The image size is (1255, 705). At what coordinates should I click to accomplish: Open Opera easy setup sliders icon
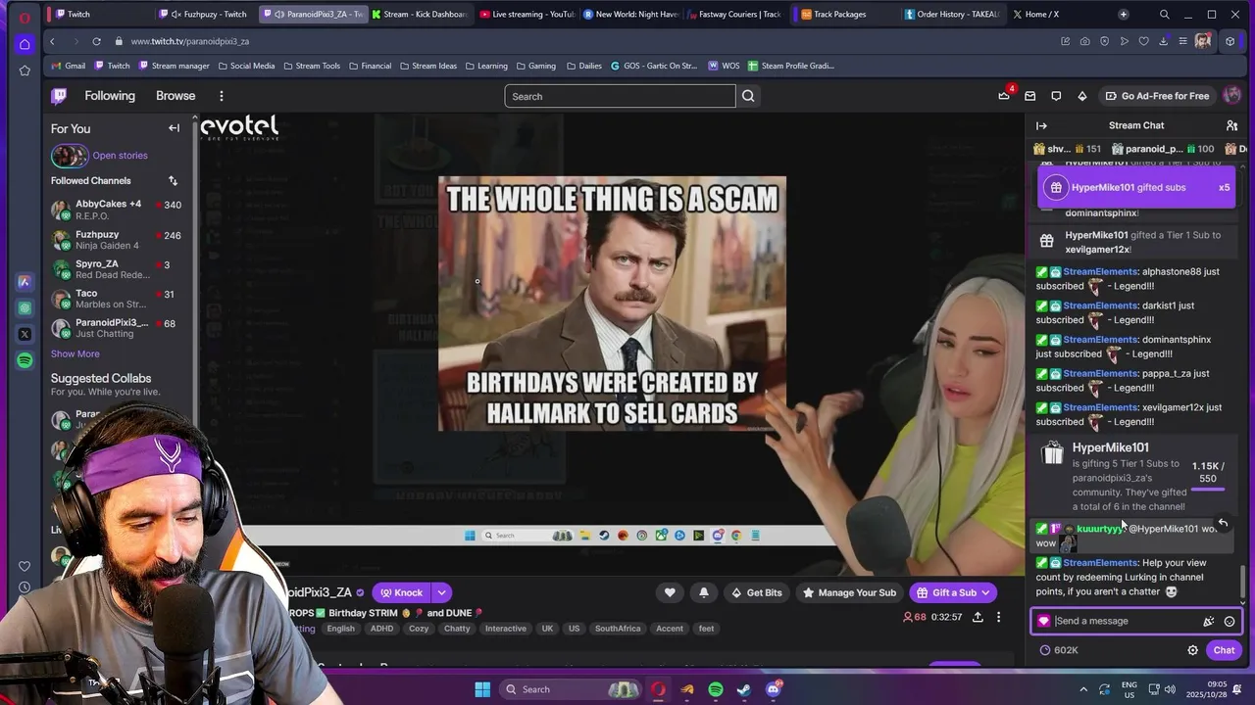pyautogui.click(x=1182, y=41)
